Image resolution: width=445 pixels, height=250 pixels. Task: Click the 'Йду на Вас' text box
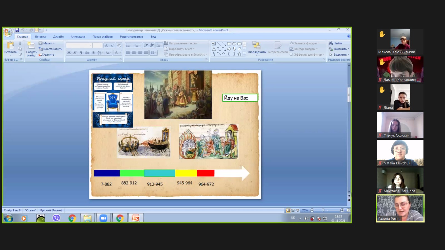pyautogui.click(x=240, y=98)
